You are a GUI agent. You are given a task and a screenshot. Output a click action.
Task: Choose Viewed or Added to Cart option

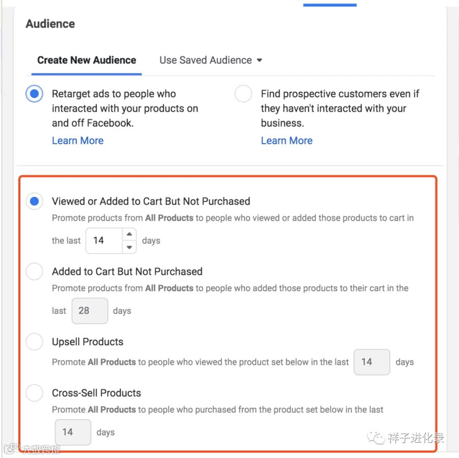coord(34,201)
